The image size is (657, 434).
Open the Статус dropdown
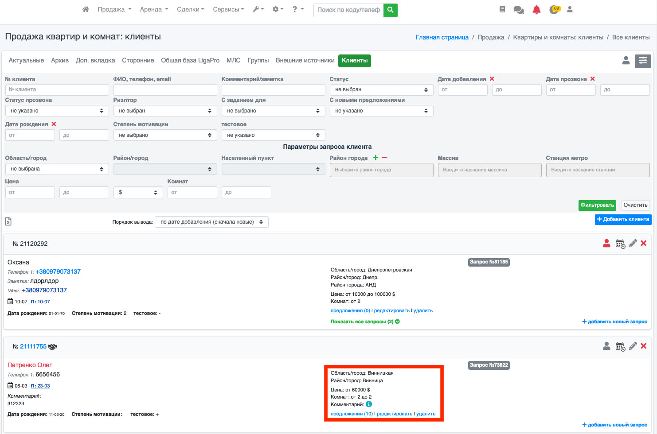[381, 89]
